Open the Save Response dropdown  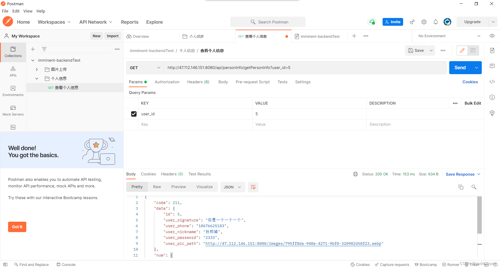point(463,174)
